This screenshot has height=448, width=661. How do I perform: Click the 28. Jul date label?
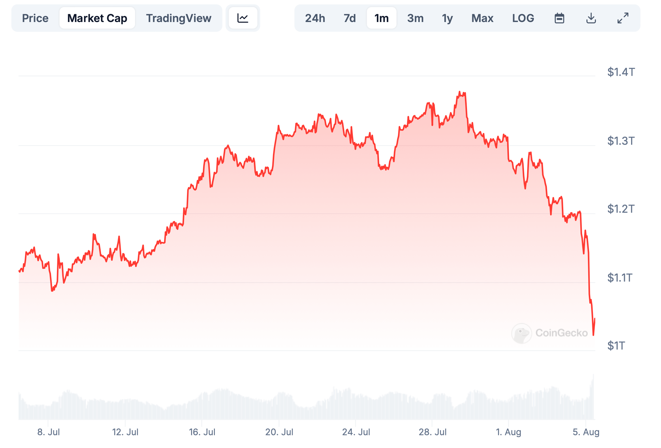pyautogui.click(x=432, y=432)
